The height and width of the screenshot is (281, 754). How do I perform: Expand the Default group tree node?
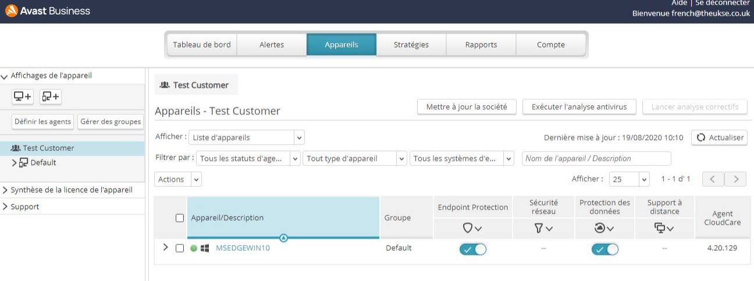tap(15, 163)
